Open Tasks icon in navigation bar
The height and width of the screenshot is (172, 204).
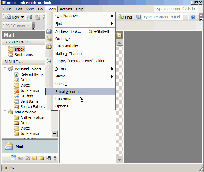click(x=27, y=158)
